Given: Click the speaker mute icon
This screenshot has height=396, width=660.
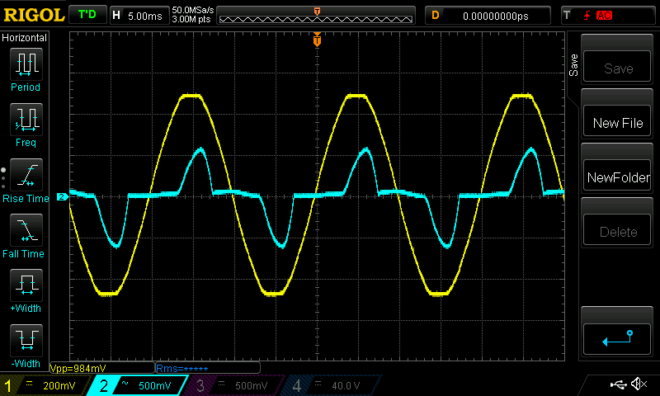Looking at the screenshot, I should click(x=638, y=384).
